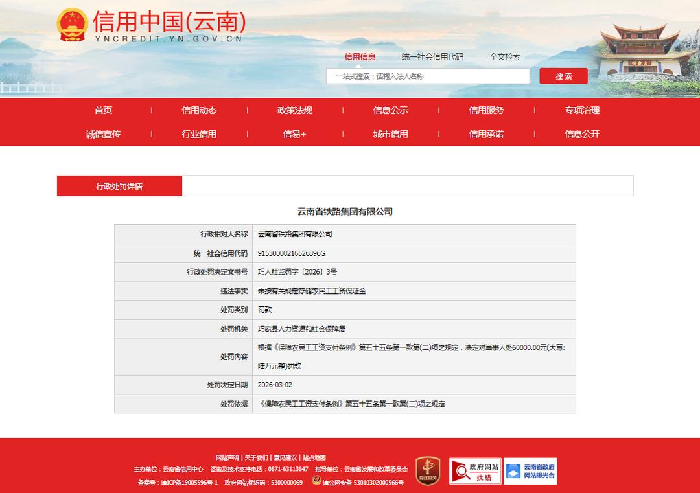Click the 处罚内容 label cell
Viewport: 700px width, 493px height.
183,356
